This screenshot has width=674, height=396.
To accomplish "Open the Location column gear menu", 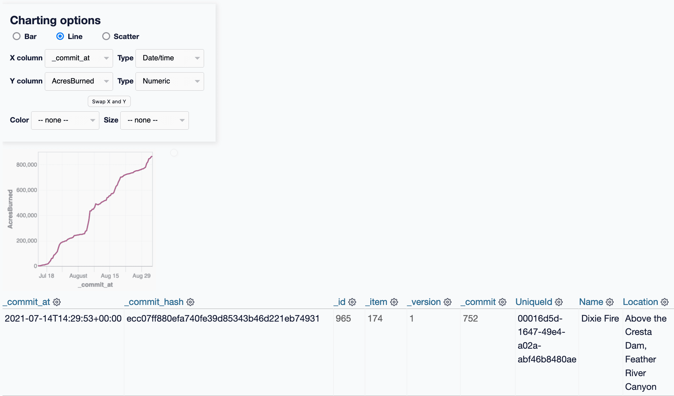I will [665, 302].
